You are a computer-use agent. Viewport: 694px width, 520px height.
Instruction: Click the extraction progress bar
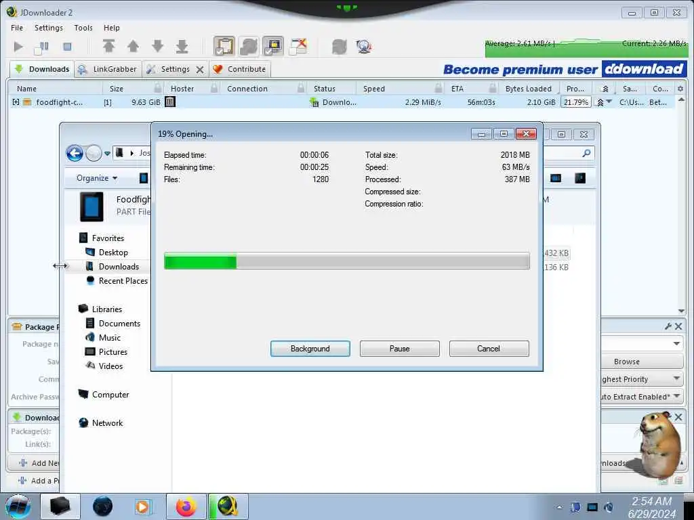click(x=346, y=261)
